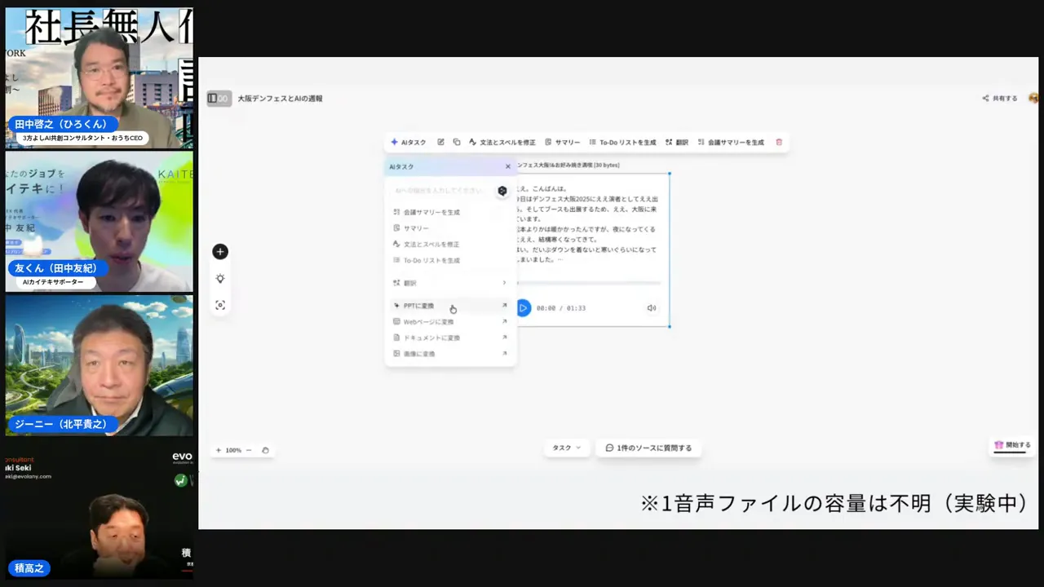Click the lightbulb icon in the left sidebar
1044x587 pixels.
pos(219,278)
